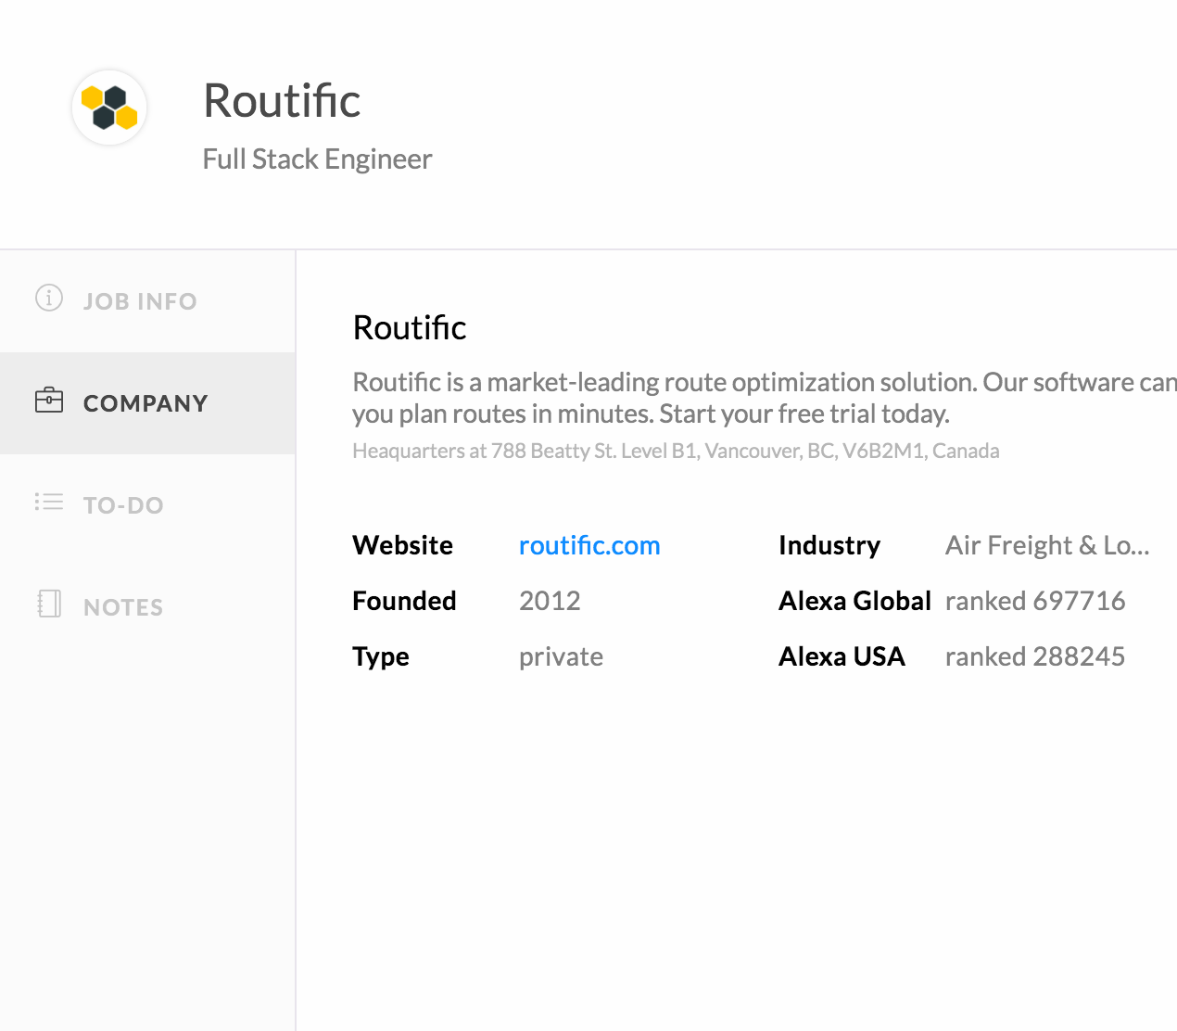
Task: Click the To-Do list icon
Action: [49, 503]
